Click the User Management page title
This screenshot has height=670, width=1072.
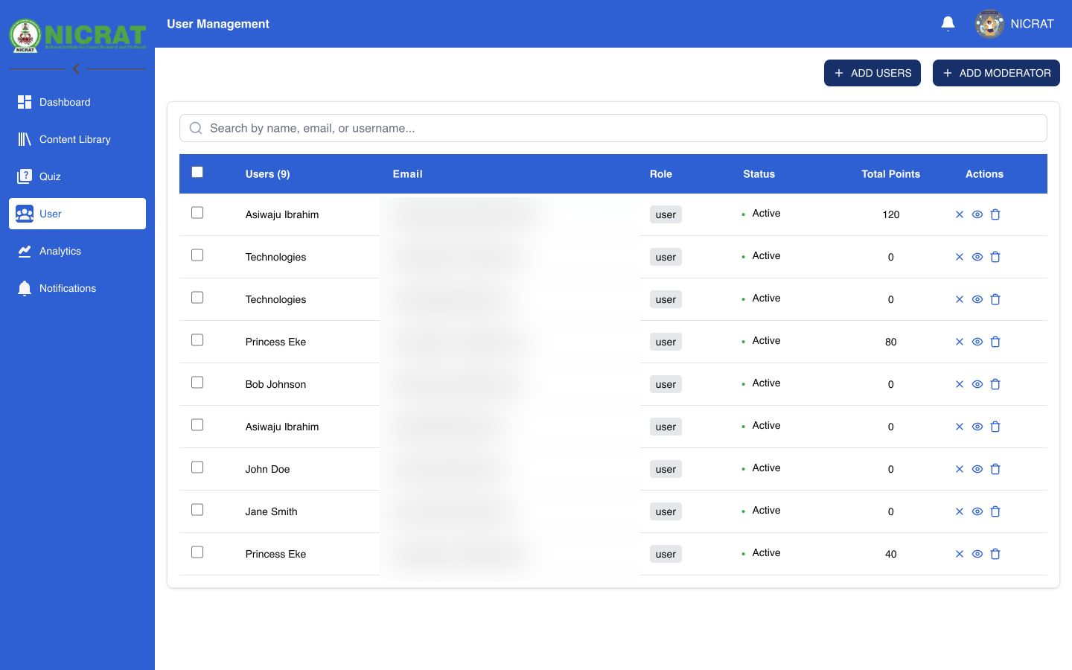tap(218, 24)
